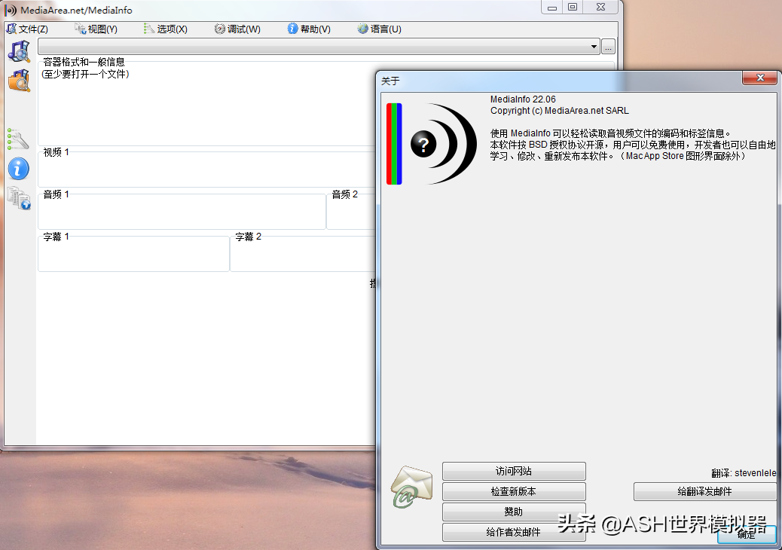Click the MediaInfo window title bar icon
782x550 pixels.
click(11, 10)
